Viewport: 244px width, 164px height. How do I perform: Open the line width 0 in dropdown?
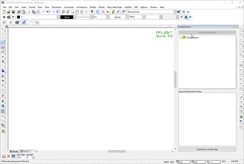[x=108, y=17]
